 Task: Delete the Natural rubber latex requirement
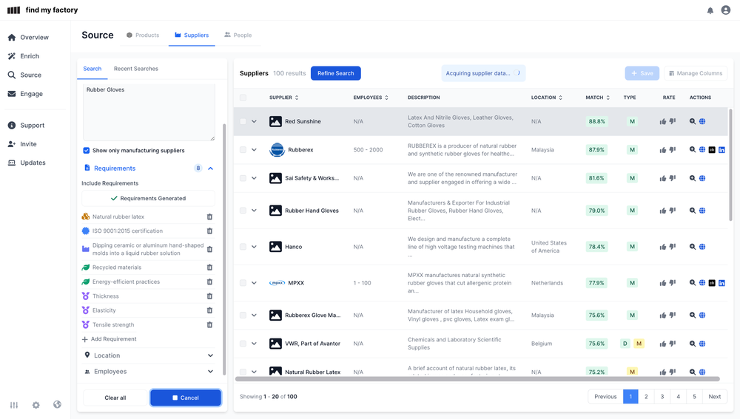pos(209,217)
